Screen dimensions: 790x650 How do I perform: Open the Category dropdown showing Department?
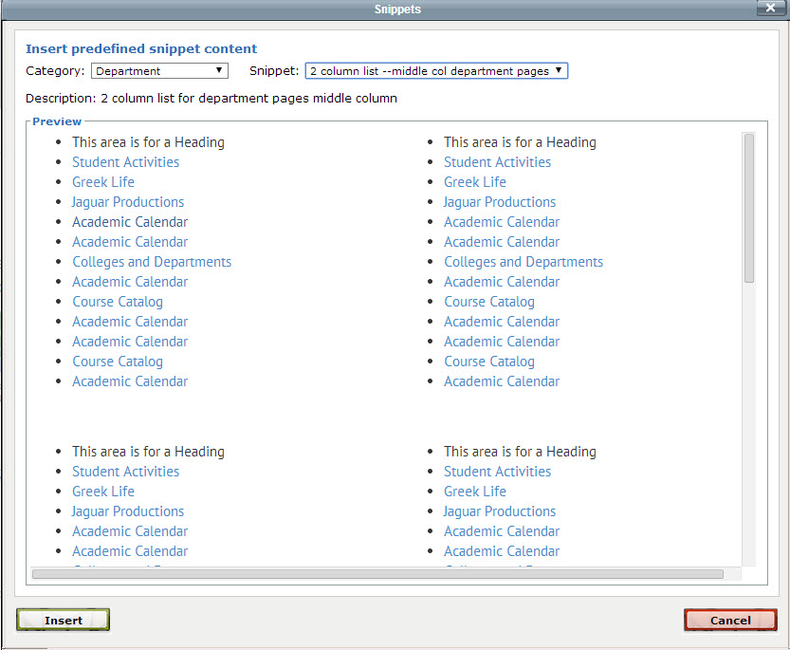pos(159,71)
